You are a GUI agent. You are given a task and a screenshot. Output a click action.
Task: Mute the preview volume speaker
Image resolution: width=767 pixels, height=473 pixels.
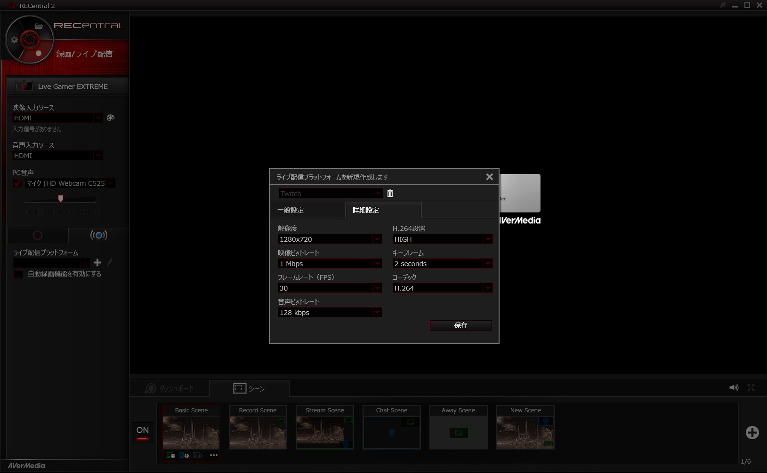click(734, 387)
